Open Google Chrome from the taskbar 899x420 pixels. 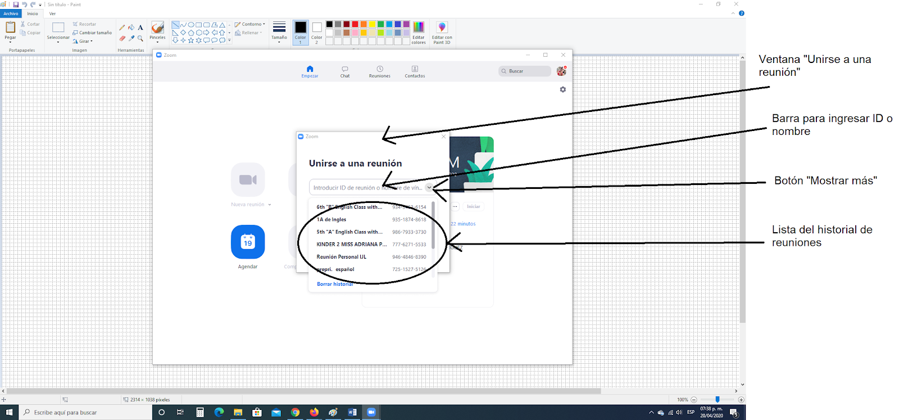(x=295, y=412)
